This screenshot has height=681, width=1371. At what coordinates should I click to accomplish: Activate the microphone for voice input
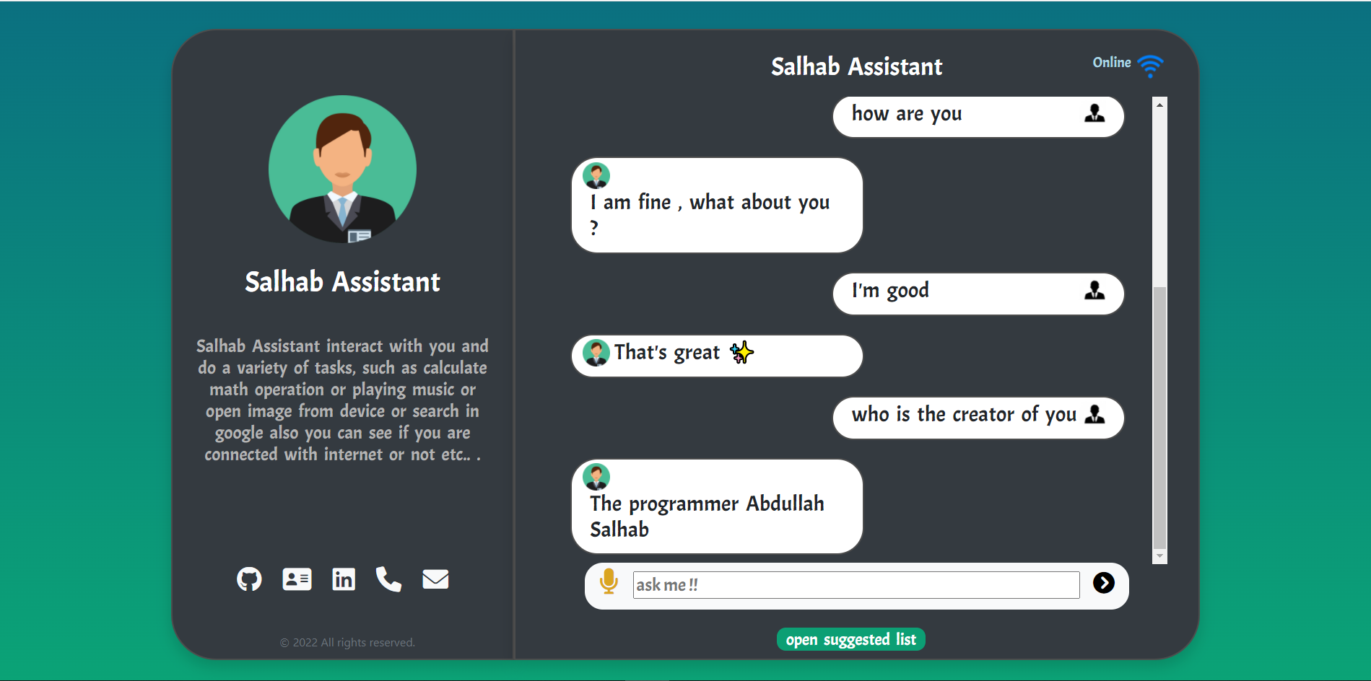pos(609,581)
